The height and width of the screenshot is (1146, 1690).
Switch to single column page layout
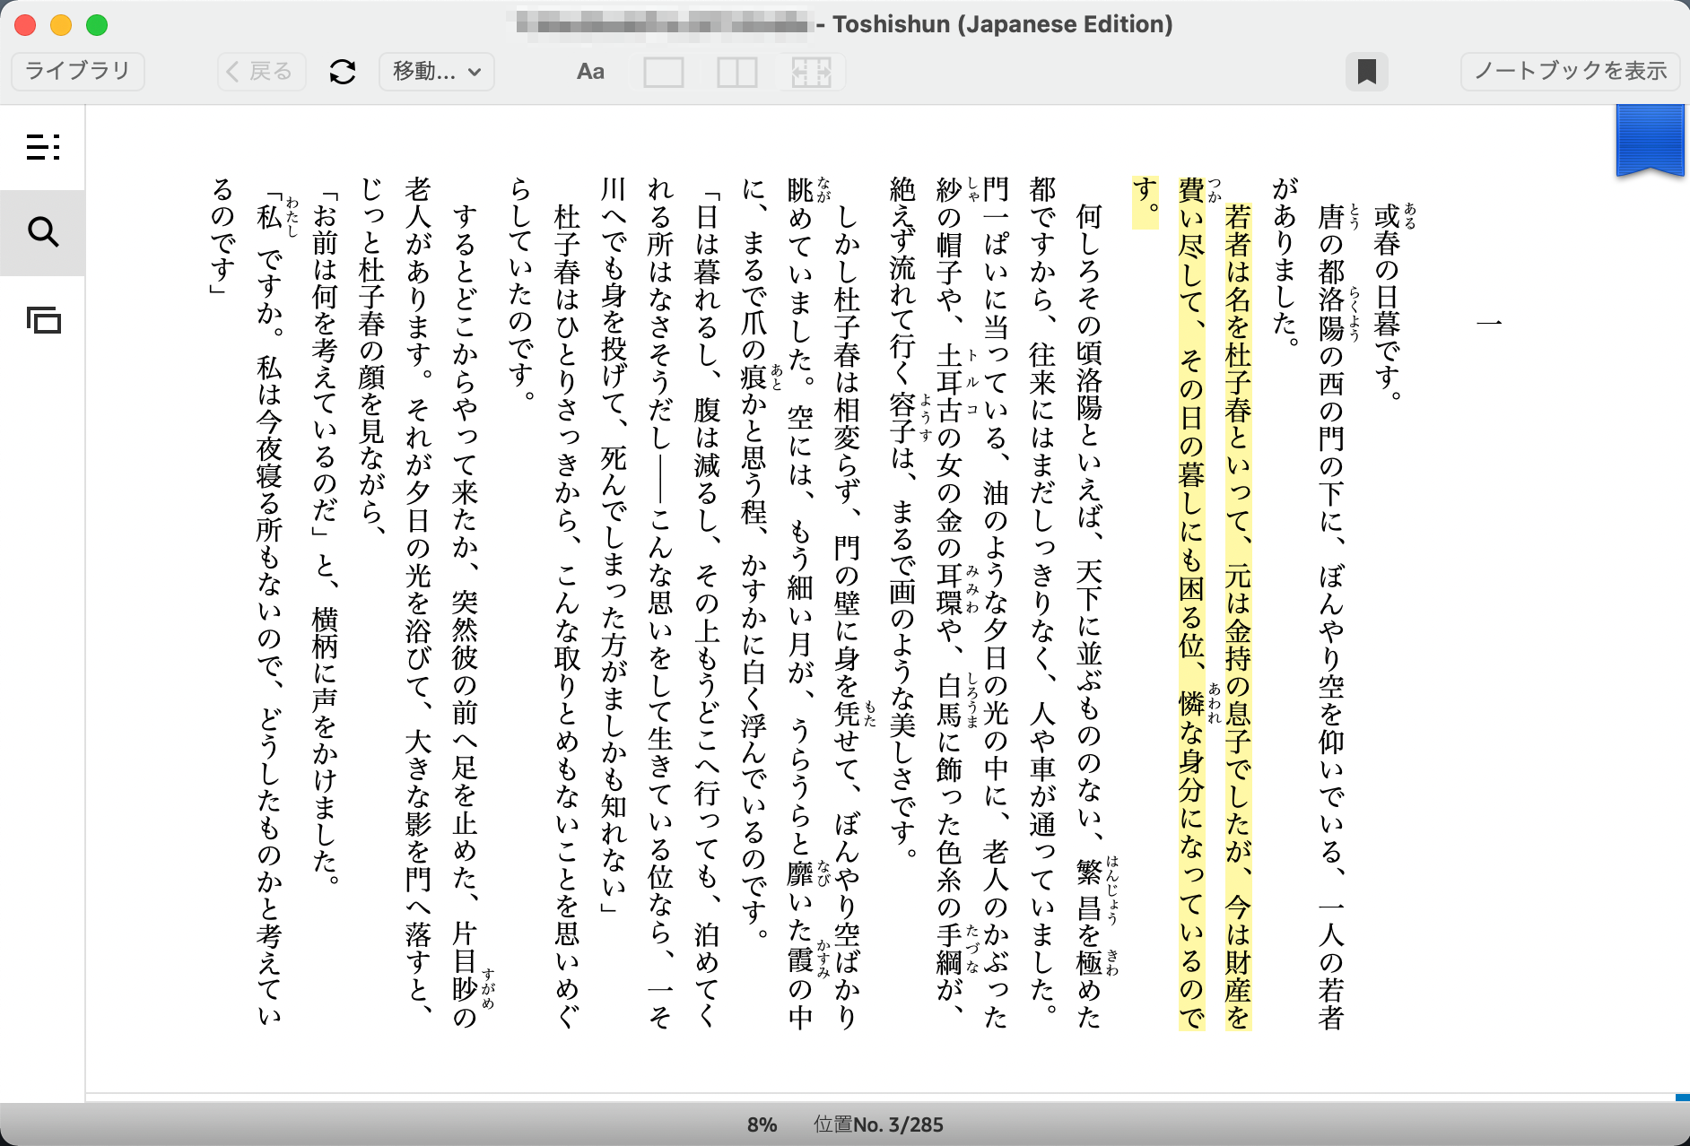[x=663, y=72]
